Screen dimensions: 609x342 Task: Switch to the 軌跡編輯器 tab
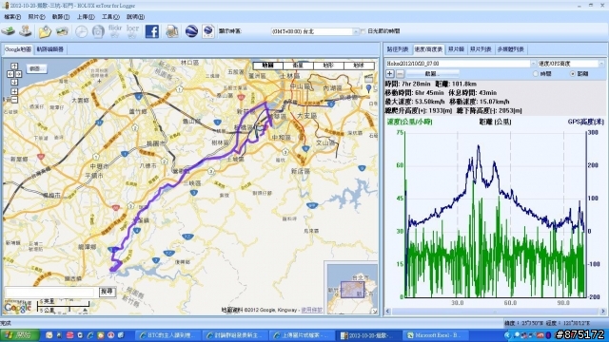50,49
